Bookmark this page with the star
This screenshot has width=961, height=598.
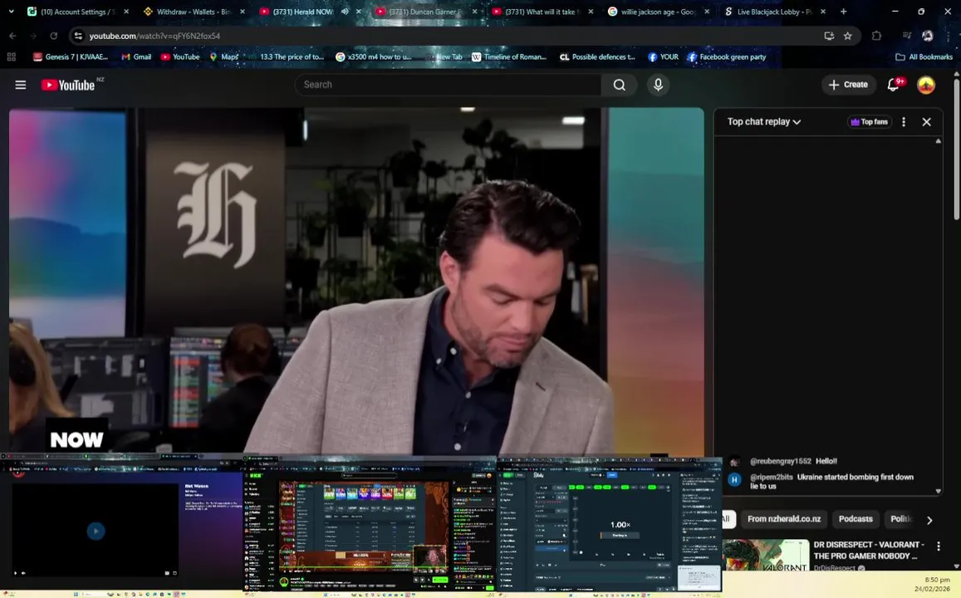pos(847,36)
